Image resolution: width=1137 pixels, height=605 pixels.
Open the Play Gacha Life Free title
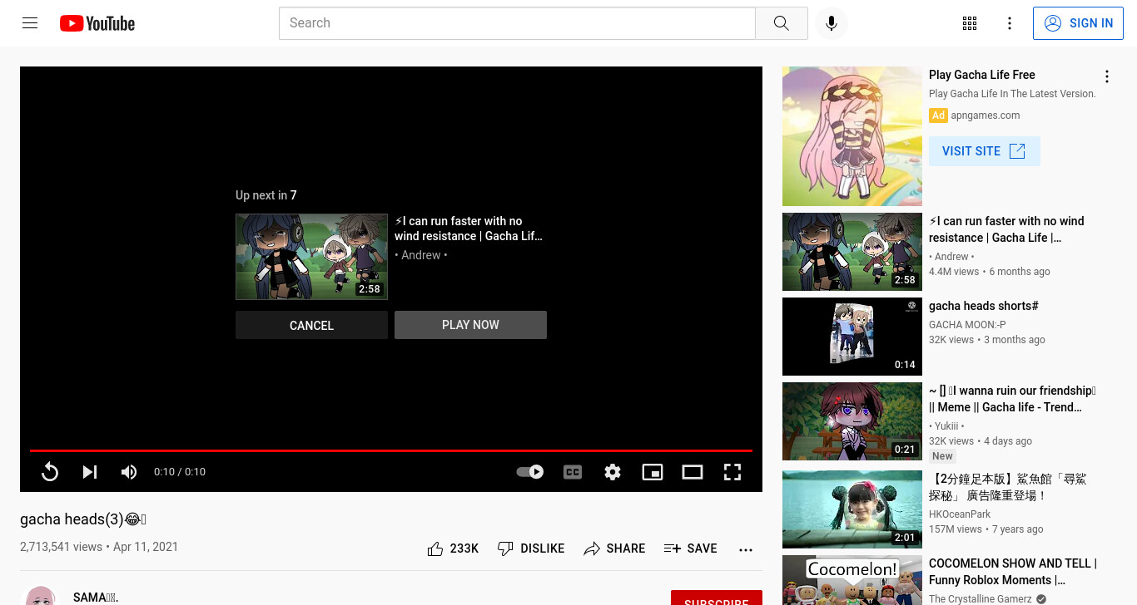pyautogui.click(x=982, y=75)
